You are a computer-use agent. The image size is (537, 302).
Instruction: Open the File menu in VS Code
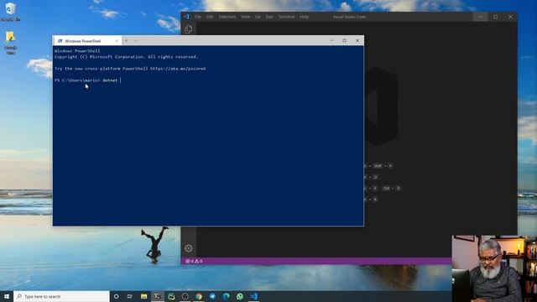(x=198, y=17)
